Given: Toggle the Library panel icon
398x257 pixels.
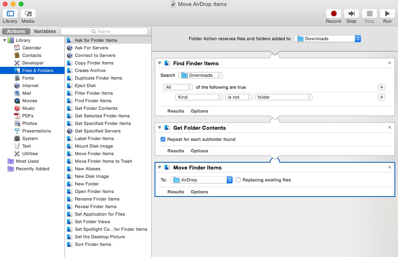Looking at the screenshot, I should click(10, 14).
